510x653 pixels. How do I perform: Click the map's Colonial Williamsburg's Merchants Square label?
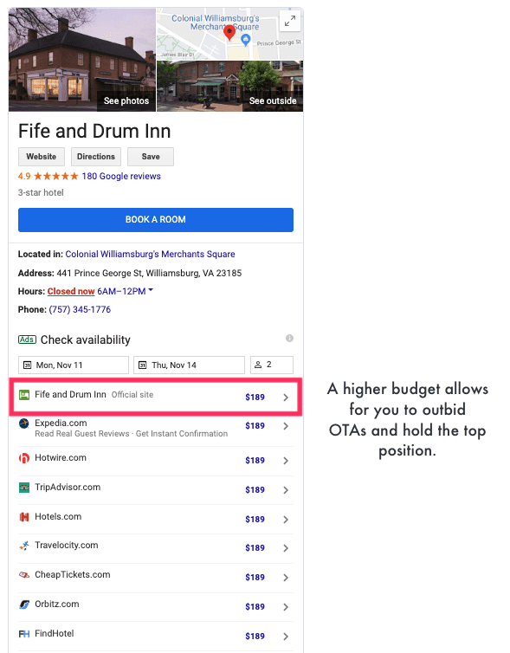(x=216, y=23)
